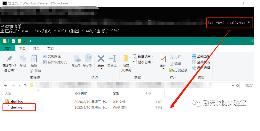Click quick access Properties checkmark icon in title bar

(13, 41)
